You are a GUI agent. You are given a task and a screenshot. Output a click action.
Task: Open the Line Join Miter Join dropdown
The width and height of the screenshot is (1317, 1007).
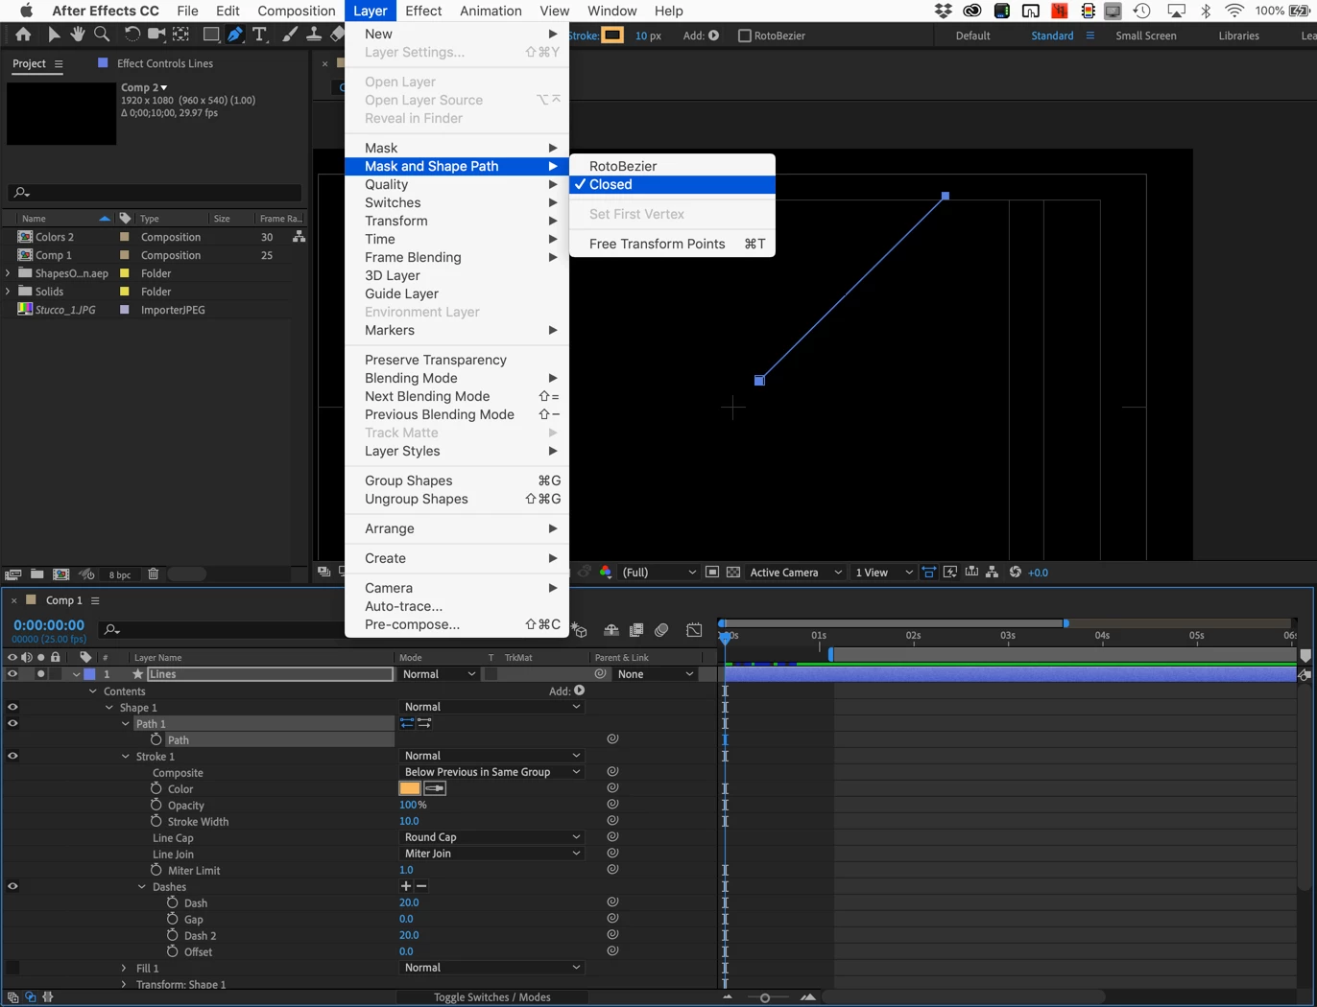[x=491, y=854]
